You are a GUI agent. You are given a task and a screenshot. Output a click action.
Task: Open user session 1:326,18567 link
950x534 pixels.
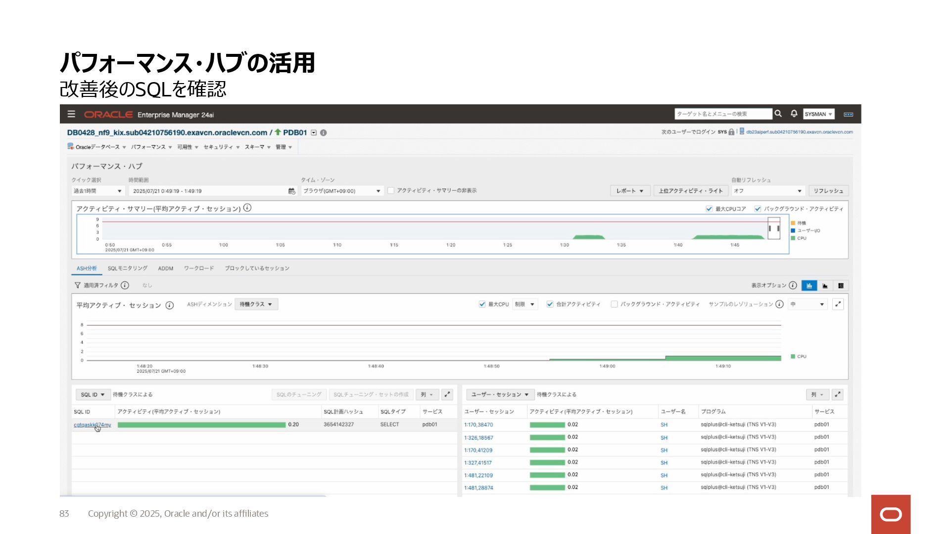478,438
